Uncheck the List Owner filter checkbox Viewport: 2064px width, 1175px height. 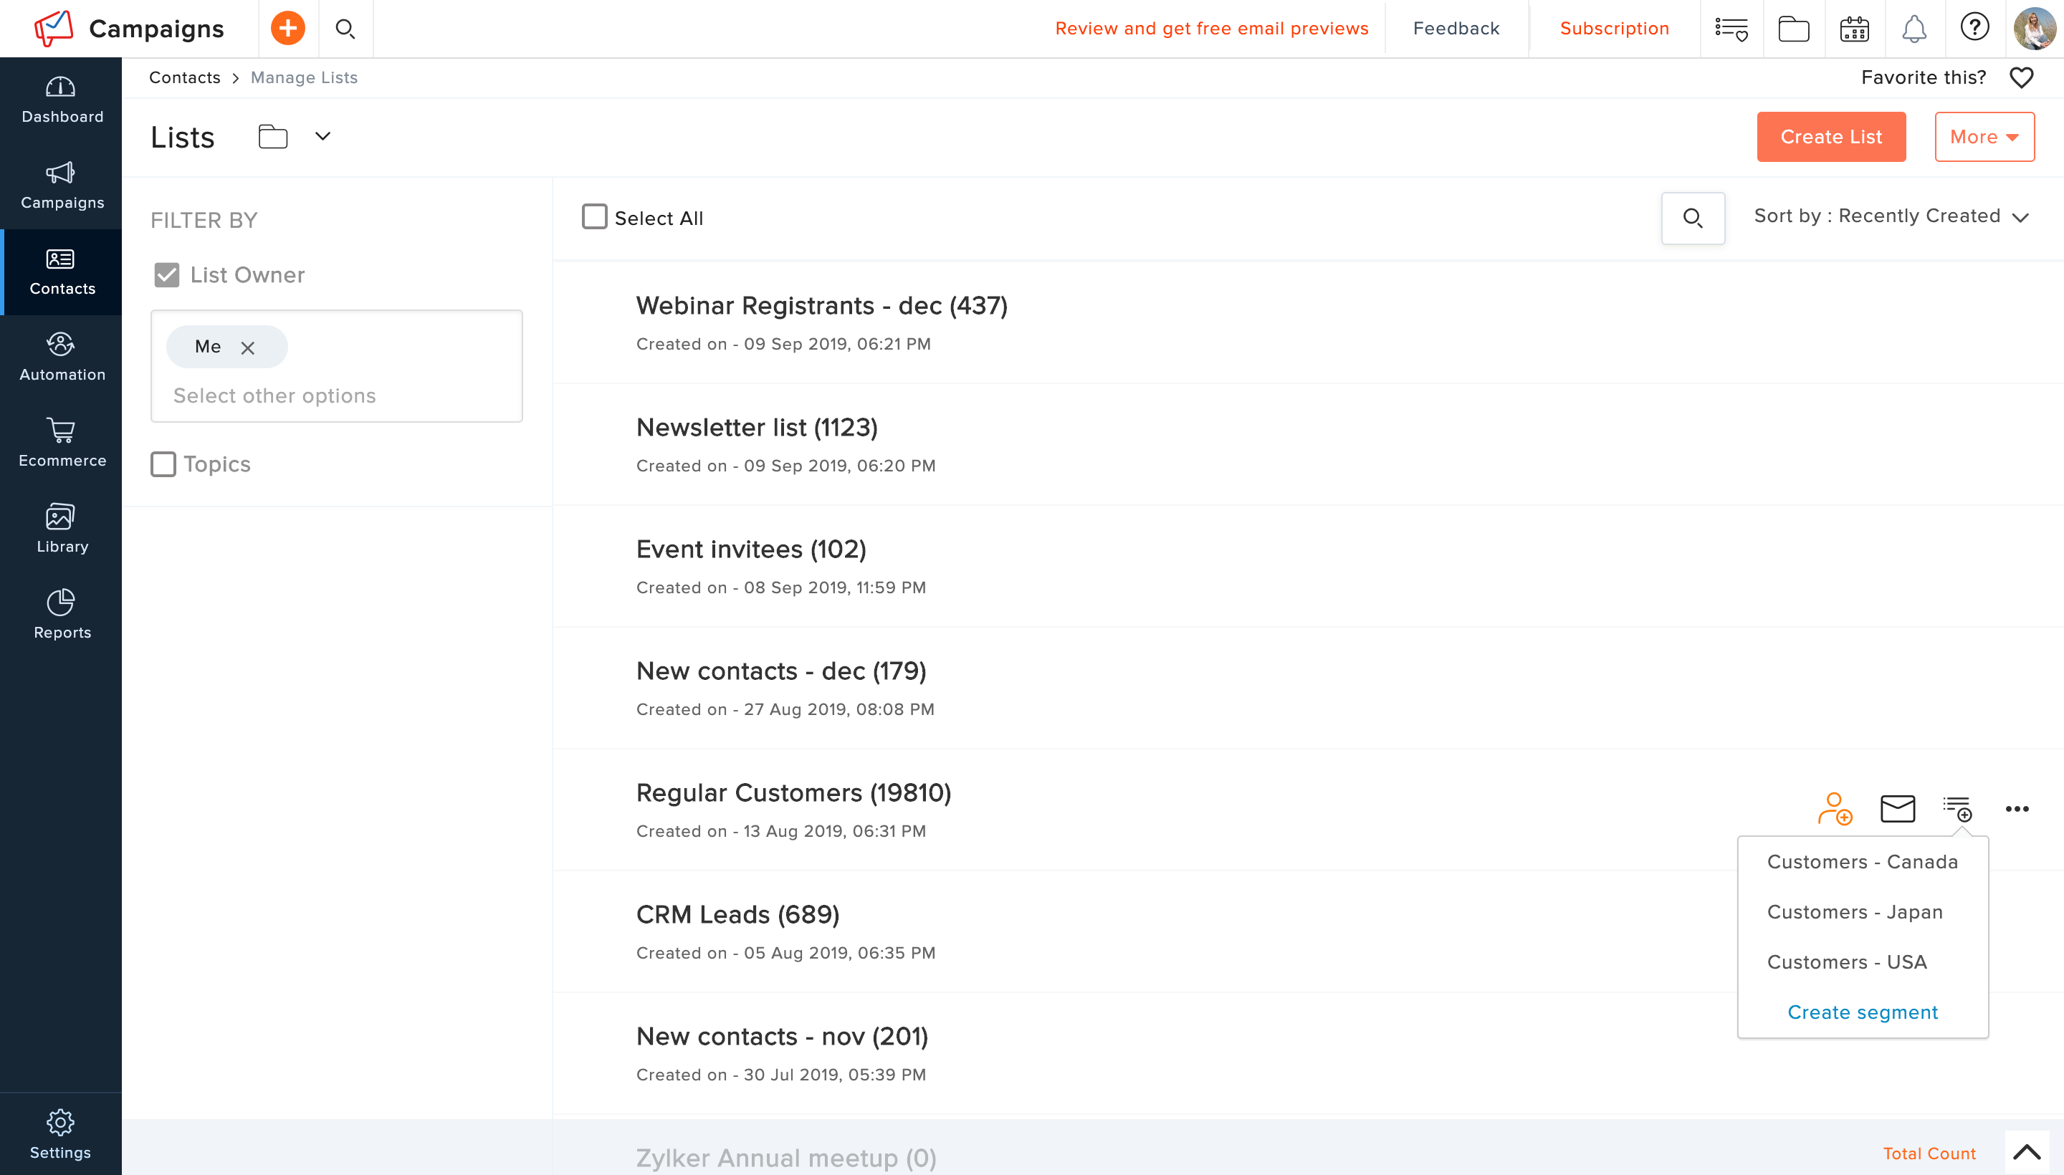point(167,275)
